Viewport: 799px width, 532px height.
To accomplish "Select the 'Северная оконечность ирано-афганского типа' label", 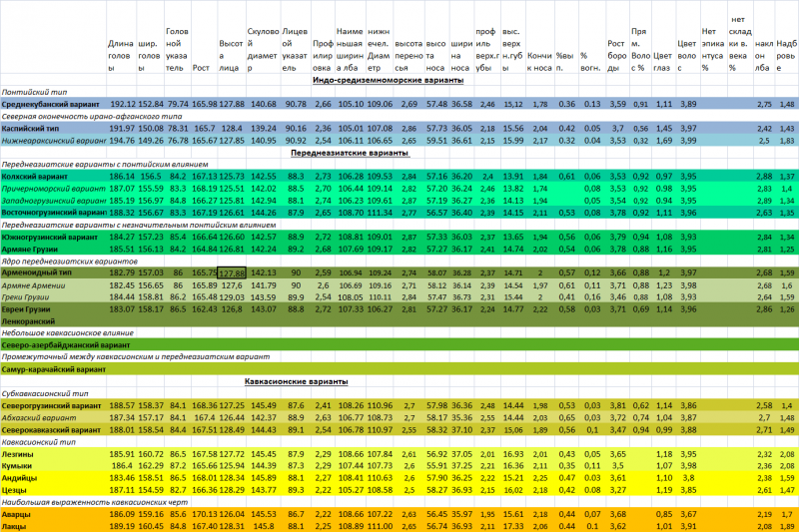I will coord(92,117).
